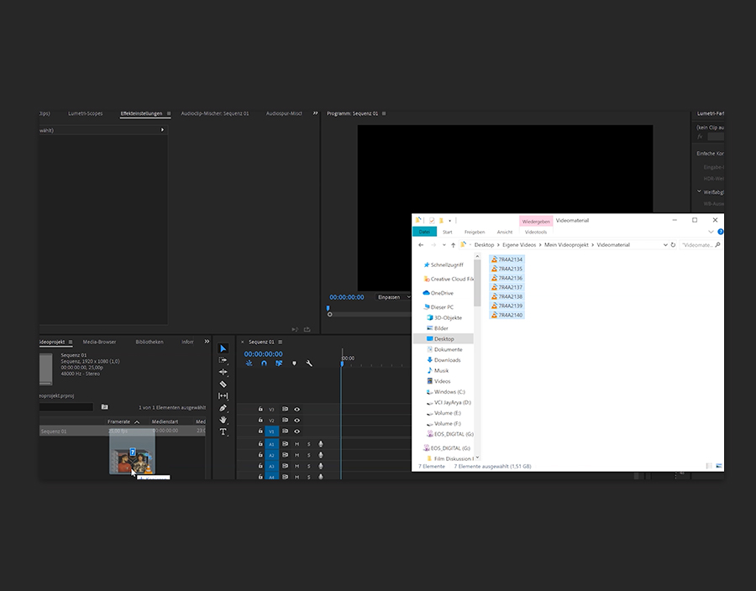This screenshot has width=756, height=591.
Task: Open the Einpassen zoom dropdown
Action: pos(394,296)
